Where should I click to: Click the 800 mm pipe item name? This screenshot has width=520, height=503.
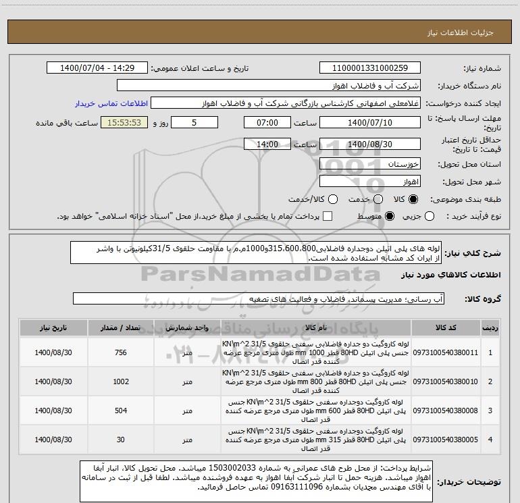pos(316,381)
